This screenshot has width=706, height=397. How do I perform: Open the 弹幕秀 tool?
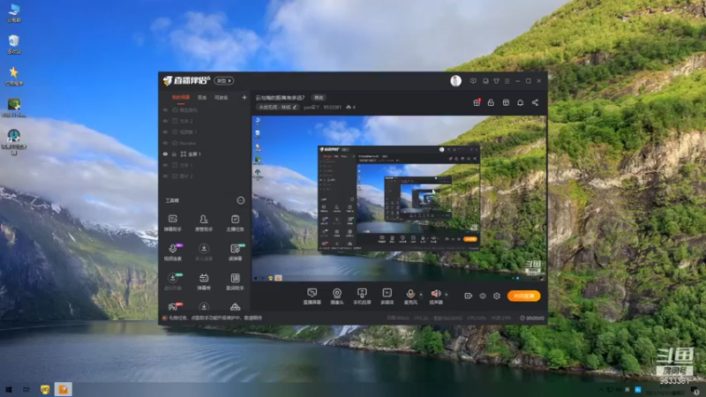pos(204,281)
